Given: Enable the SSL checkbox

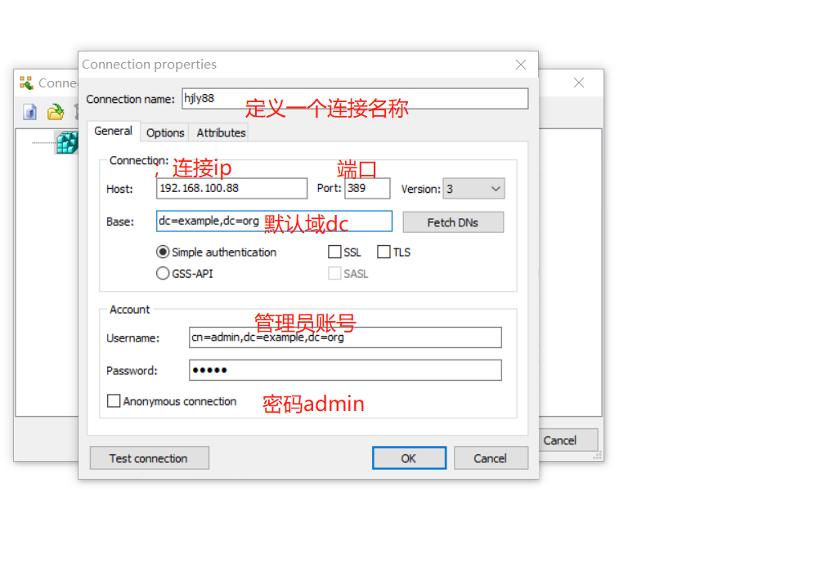Looking at the screenshot, I should (x=334, y=252).
